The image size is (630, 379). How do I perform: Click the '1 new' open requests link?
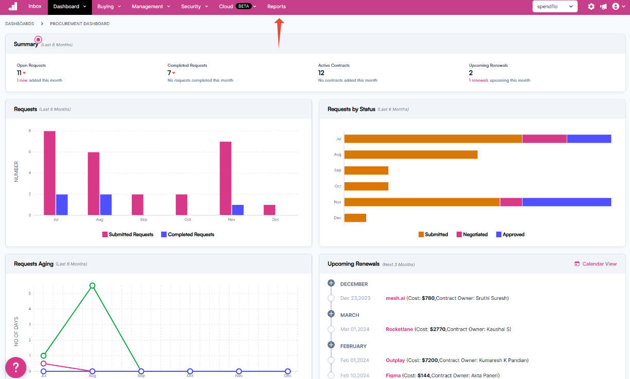click(x=22, y=81)
